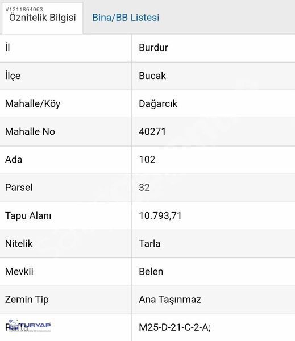The height and width of the screenshot is (341, 295).
Task: Click the Zemin Tip row label
Action: 27,300
